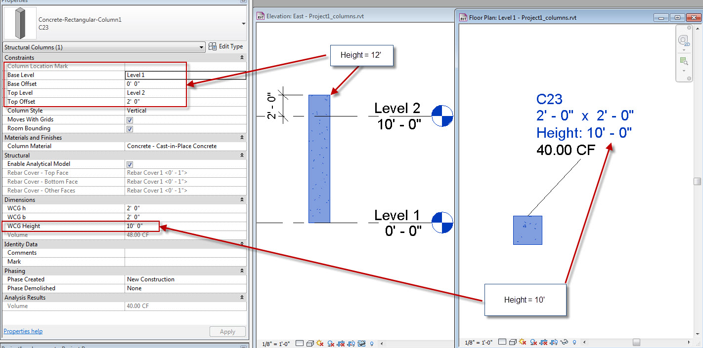
Task: Toggle Shadows icon in East elevation view
Action: [x=331, y=343]
